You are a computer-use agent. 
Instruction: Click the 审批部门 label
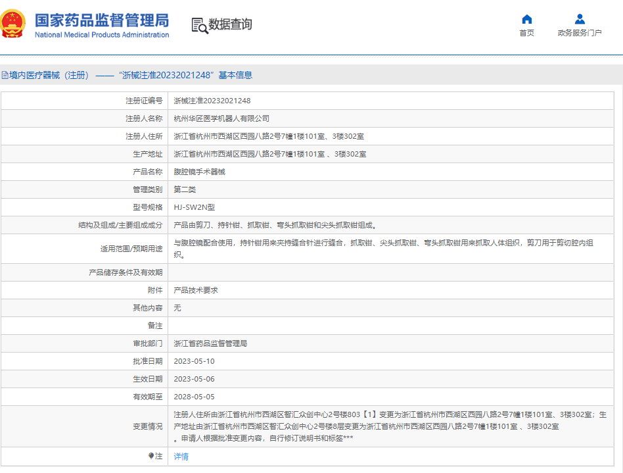click(x=148, y=343)
